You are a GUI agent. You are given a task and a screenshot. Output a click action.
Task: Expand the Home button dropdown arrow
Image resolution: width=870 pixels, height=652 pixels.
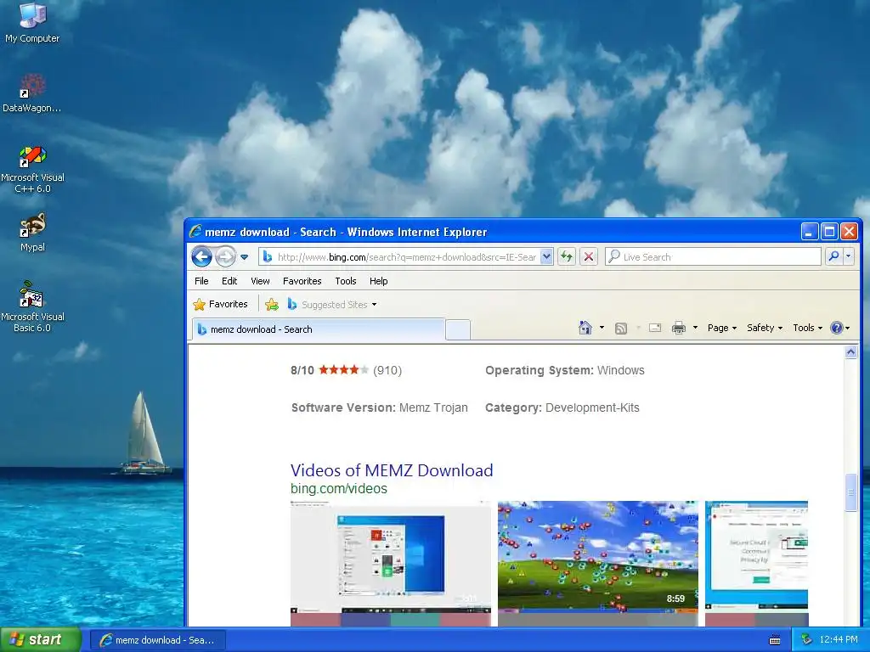(602, 328)
